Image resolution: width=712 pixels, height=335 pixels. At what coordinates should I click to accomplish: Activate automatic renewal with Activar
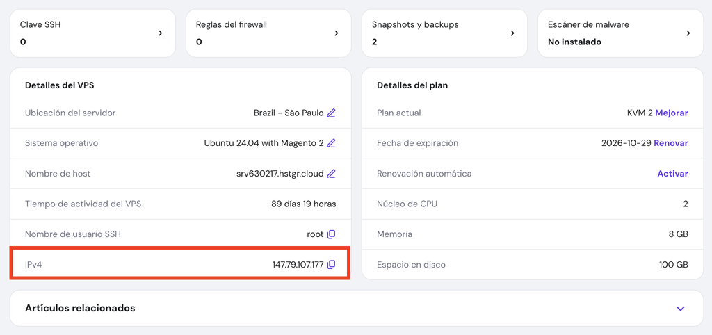point(672,174)
